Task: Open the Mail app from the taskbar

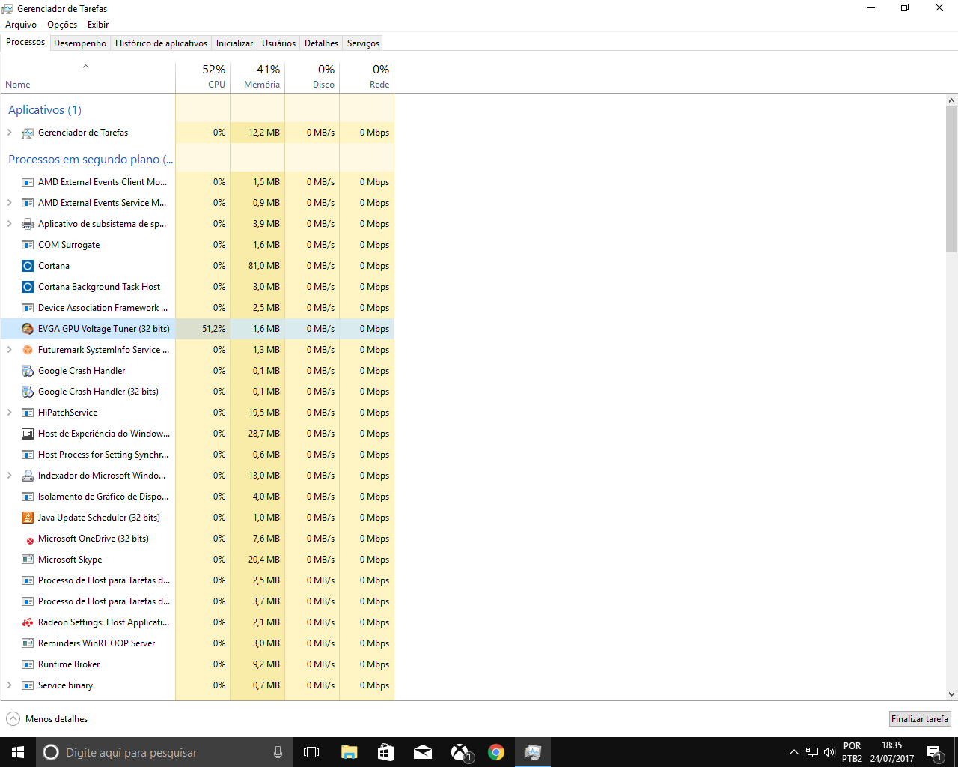Action: click(x=423, y=752)
